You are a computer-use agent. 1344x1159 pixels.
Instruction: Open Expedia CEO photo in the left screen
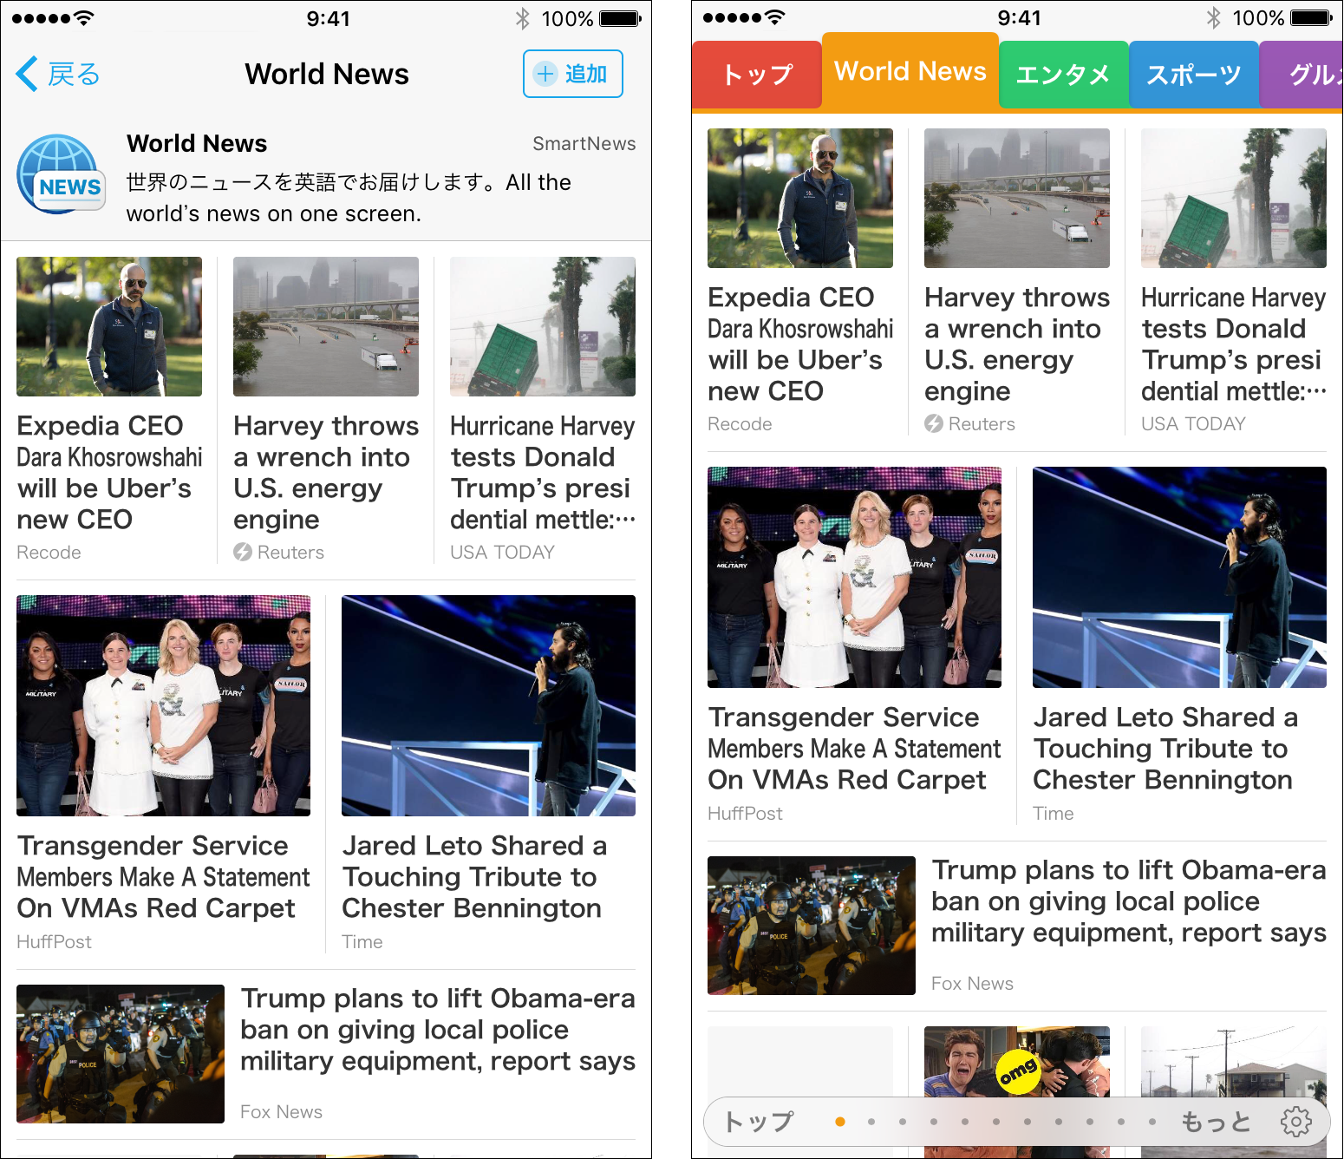(109, 326)
